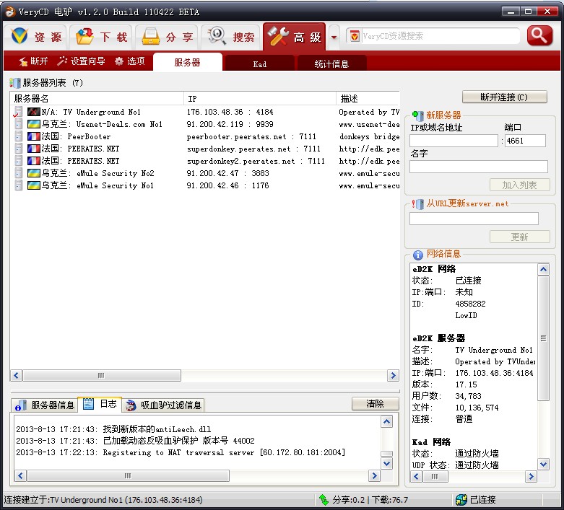Click the connected server icon for TV Underground
564x510 pixels.
pyautogui.click(x=18, y=112)
